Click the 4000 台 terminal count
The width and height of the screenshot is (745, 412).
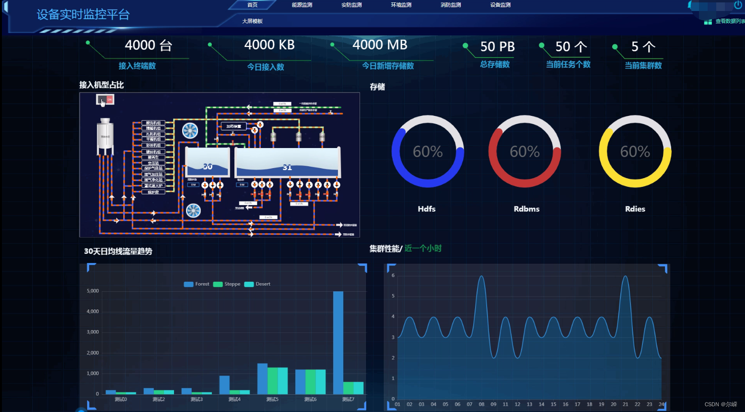(149, 45)
